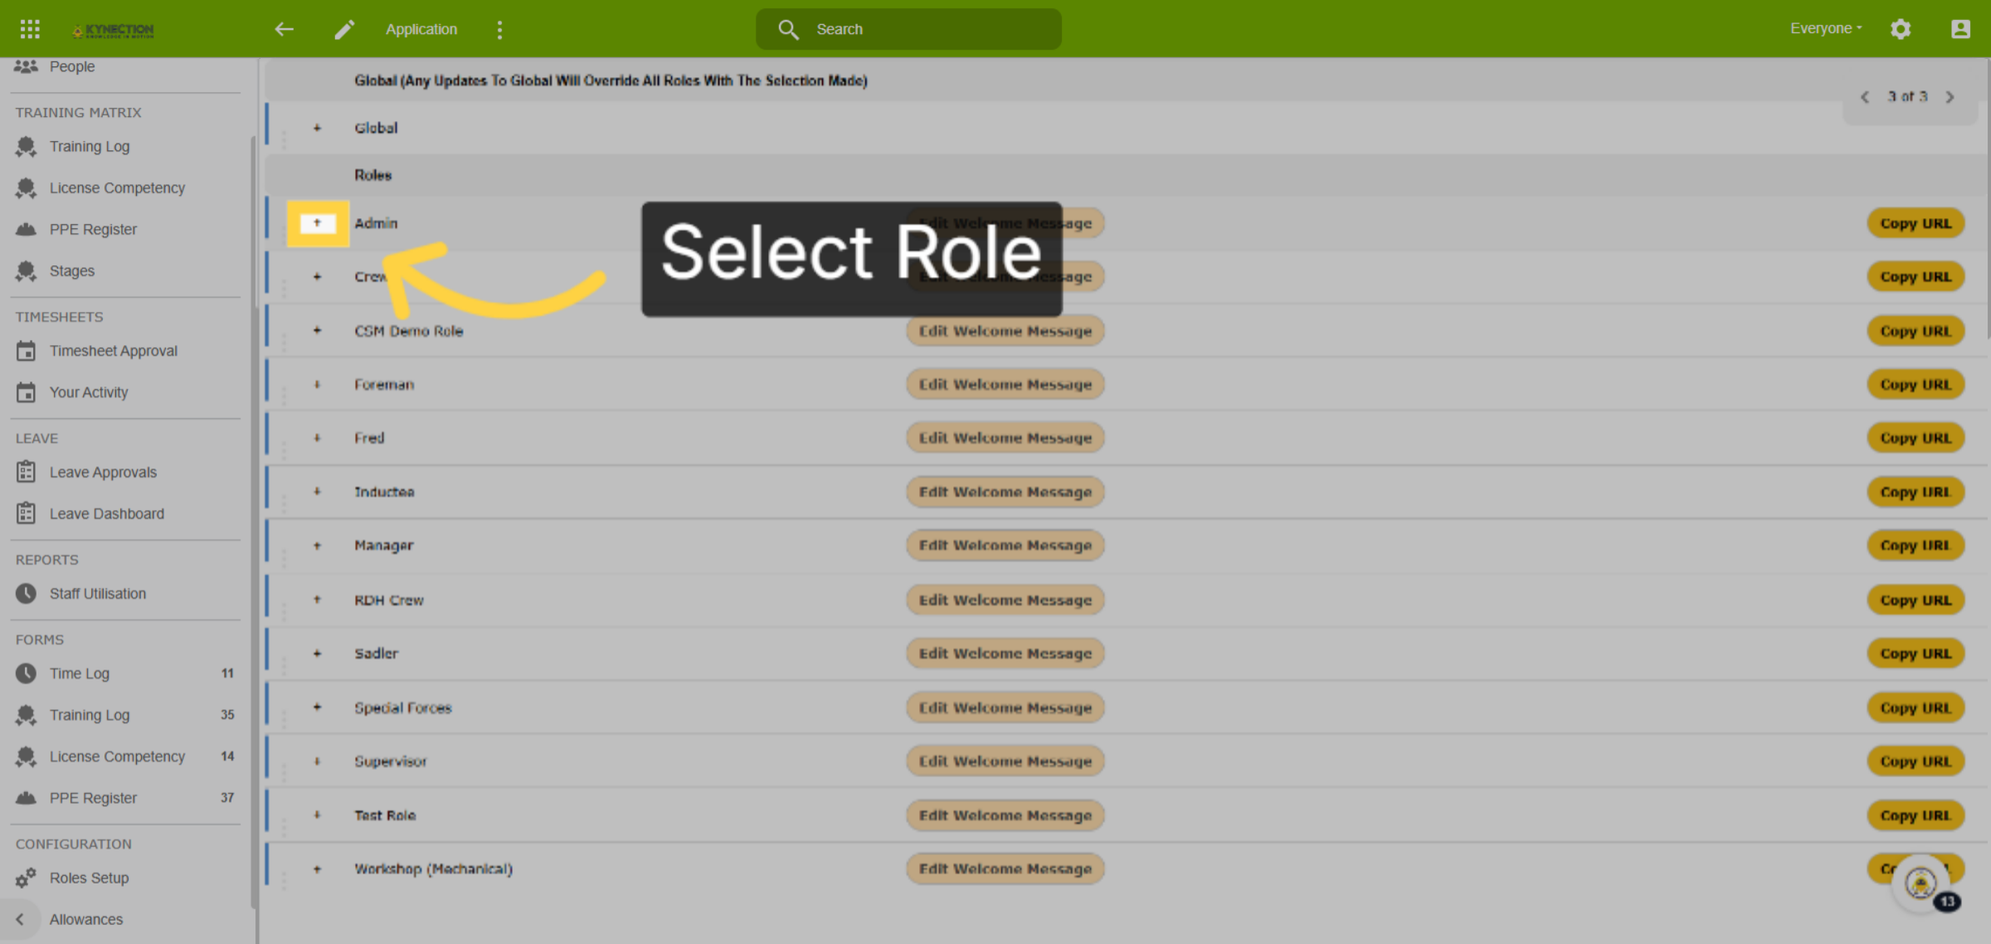1991x944 pixels.
Task: Edit Welcome Message for Test Role
Action: (x=1005, y=815)
